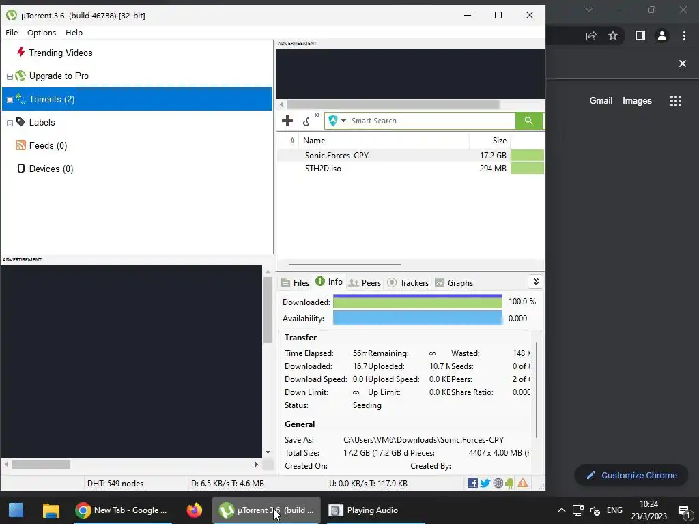Viewport: 699px width, 524px height.
Task: Select Devices (0) in sidebar
Action: point(51,169)
